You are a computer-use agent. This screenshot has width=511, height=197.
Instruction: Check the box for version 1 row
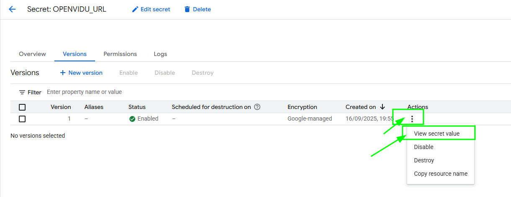click(x=22, y=119)
